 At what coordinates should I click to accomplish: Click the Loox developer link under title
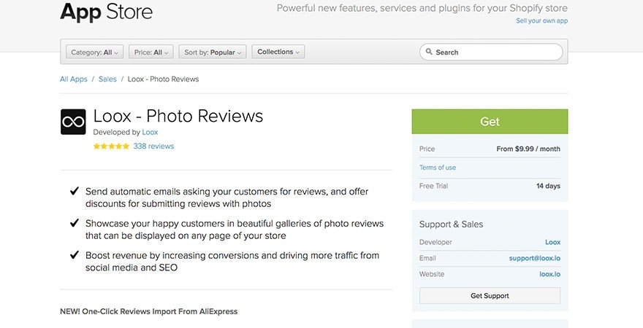150,133
